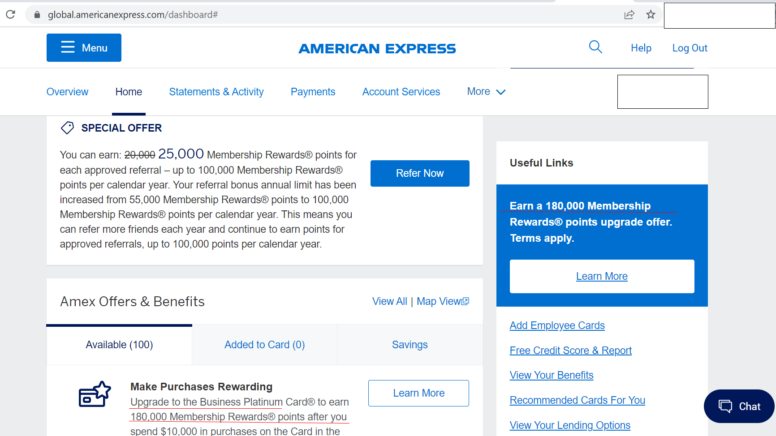Expand the More navigation dropdown
The height and width of the screenshot is (436, 776).
point(486,92)
